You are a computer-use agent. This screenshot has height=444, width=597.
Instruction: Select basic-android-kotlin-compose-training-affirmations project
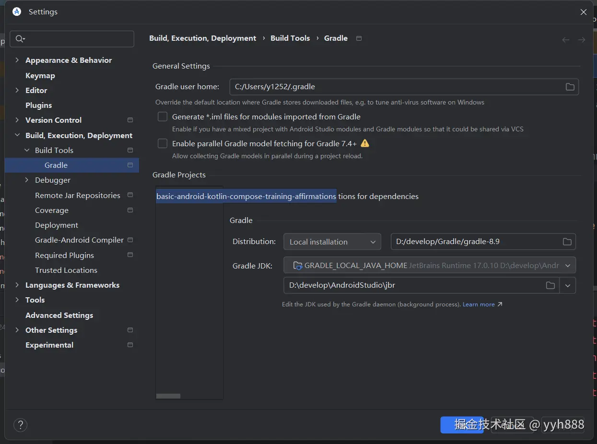coord(246,196)
